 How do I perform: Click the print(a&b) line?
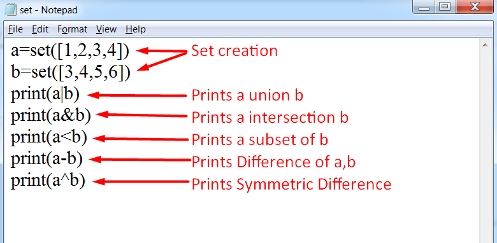tap(51, 116)
